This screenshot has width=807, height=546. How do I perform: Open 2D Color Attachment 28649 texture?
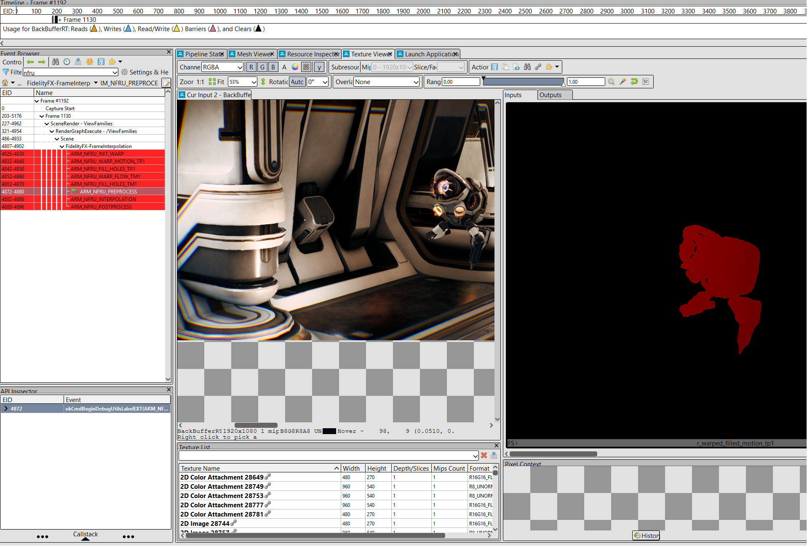click(222, 477)
